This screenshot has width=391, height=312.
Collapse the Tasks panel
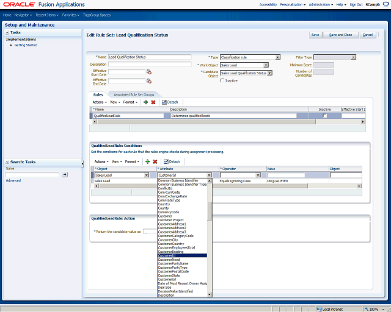point(7,32)
